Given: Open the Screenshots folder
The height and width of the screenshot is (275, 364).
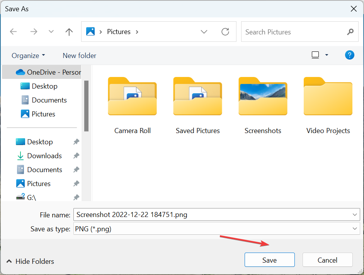Looking at the screenshot, I should click(x=263, y=105).
